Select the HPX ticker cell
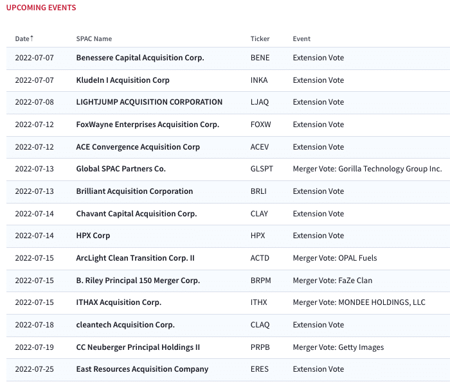The width and height of the screenshot is (450, 382). [x=258, y=236]
